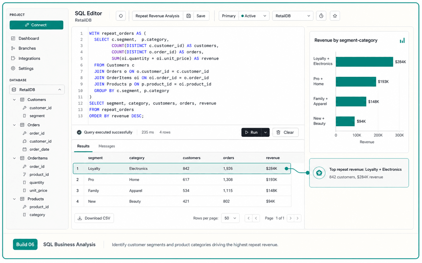This screenshot has height=263, width=422.
Task: Select the Pro Home result row
Action: [x=182, y=180]
